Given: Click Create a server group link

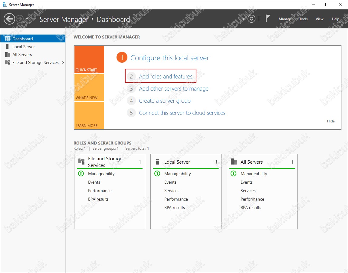Looking at the screenshot, I should pyautogui.click(x=165, y=101).
